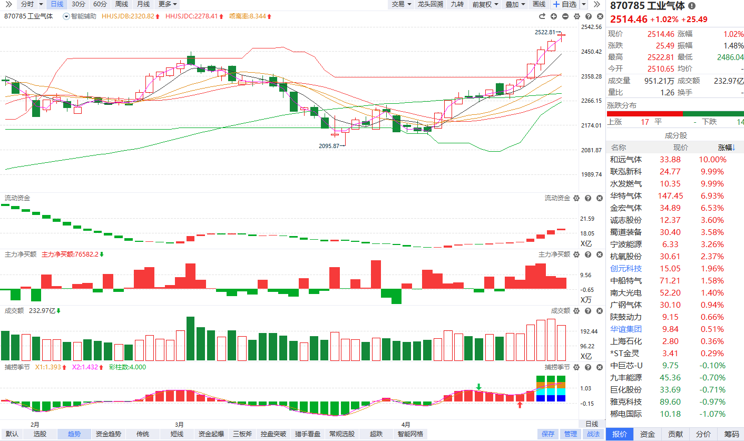Click the double-chevron icon right of 自选
Screen dimensions: 744x441
click(x=597, y=4)
